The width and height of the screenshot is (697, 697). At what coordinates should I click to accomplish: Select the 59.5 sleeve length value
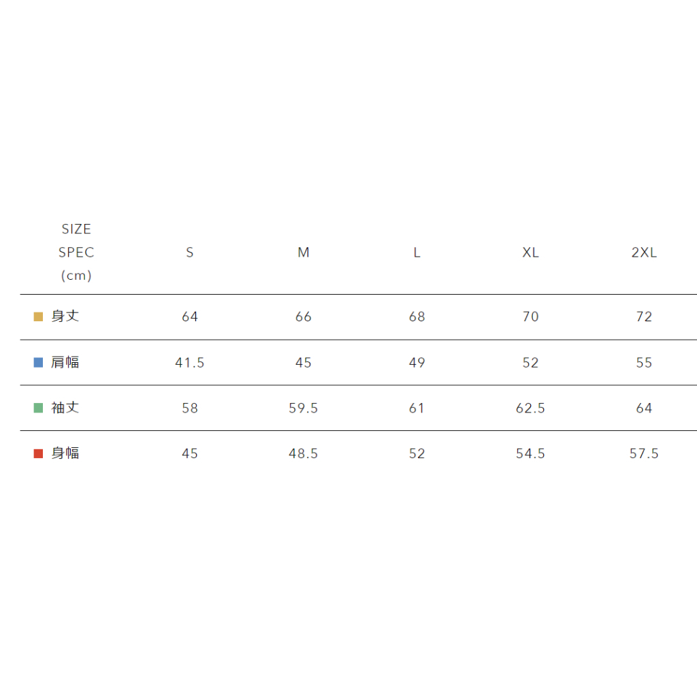(304, 408)
